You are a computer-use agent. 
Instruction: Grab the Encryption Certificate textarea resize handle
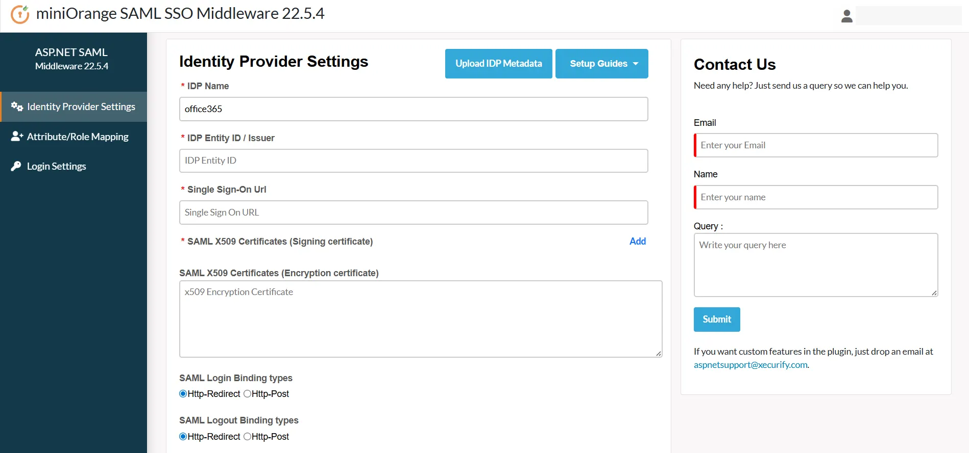point(658,353)
